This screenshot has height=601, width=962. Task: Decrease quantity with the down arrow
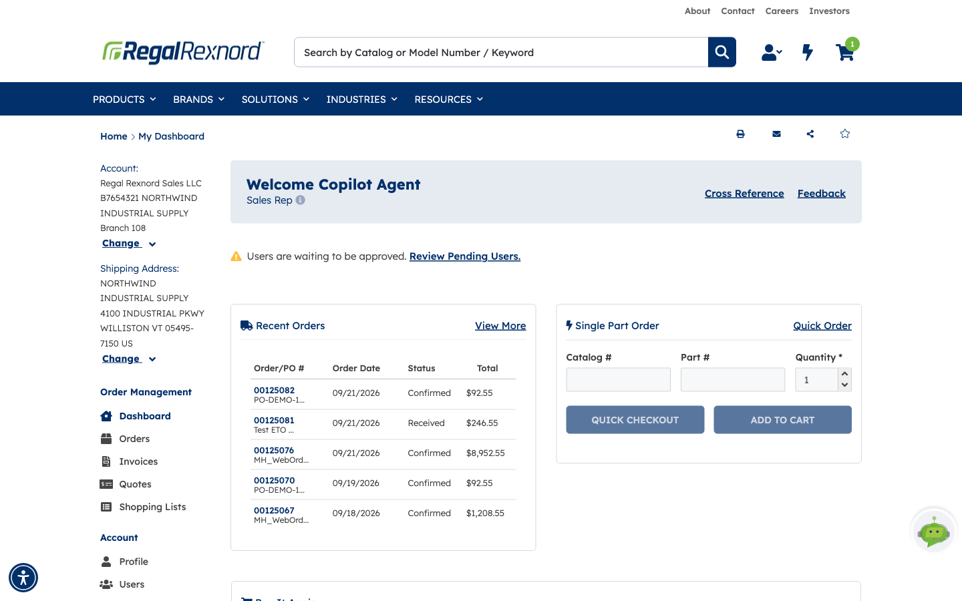845,385
